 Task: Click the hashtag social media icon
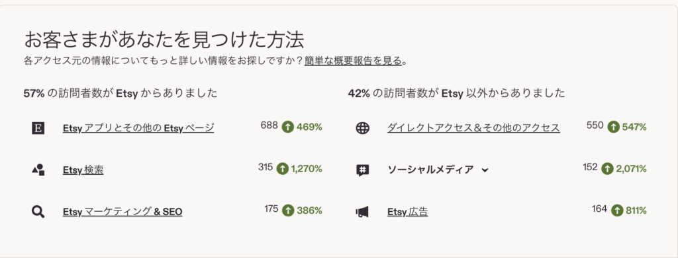pyautogui.click(x=362, y=170)
